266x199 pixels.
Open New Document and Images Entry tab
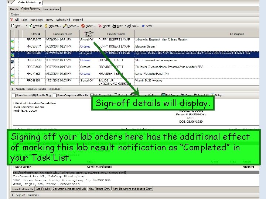point(132,189)
